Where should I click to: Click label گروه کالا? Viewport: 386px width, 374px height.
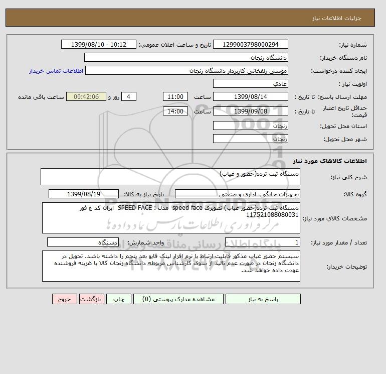(355, 194)
